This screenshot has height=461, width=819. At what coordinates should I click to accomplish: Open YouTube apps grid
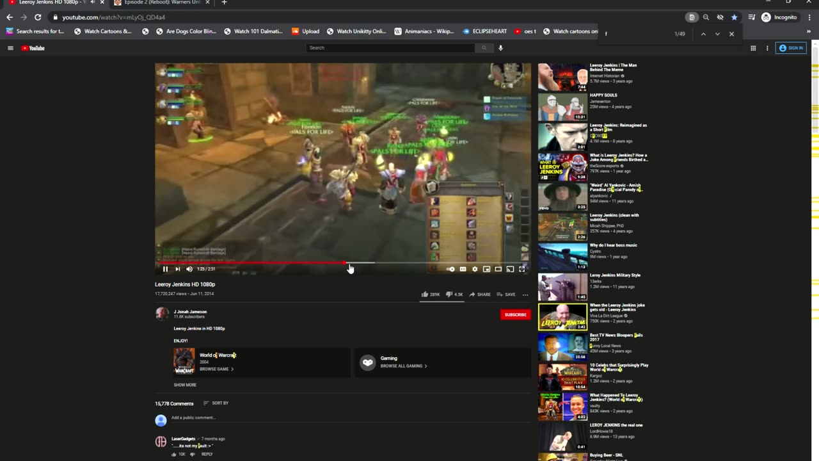tap(753, 48)
